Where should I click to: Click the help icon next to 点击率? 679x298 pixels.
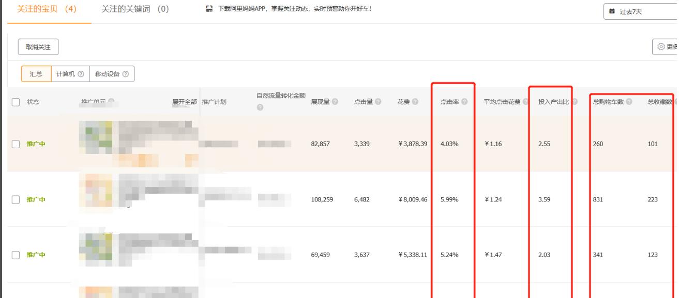[465, 101]
